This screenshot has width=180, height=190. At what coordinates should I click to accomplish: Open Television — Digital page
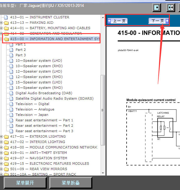coord(32,104)
